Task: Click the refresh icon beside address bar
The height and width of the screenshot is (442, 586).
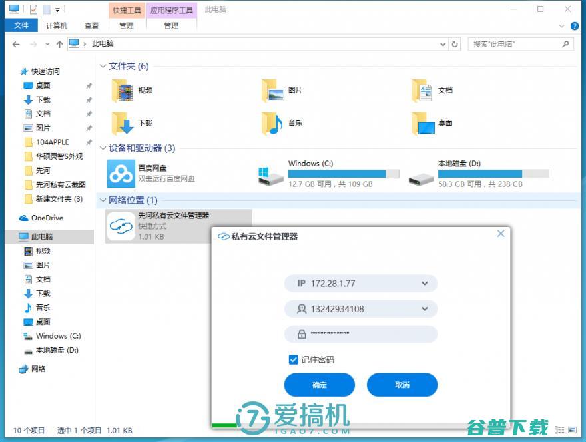Action: click(455, 44)
